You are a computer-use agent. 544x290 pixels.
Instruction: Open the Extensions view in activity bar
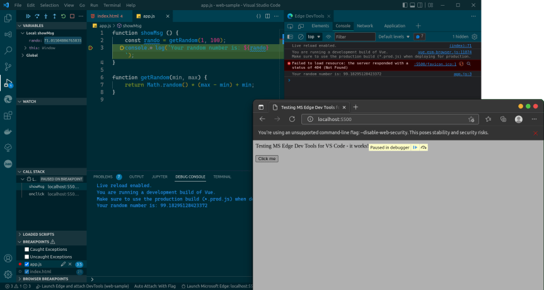(8, 115)
